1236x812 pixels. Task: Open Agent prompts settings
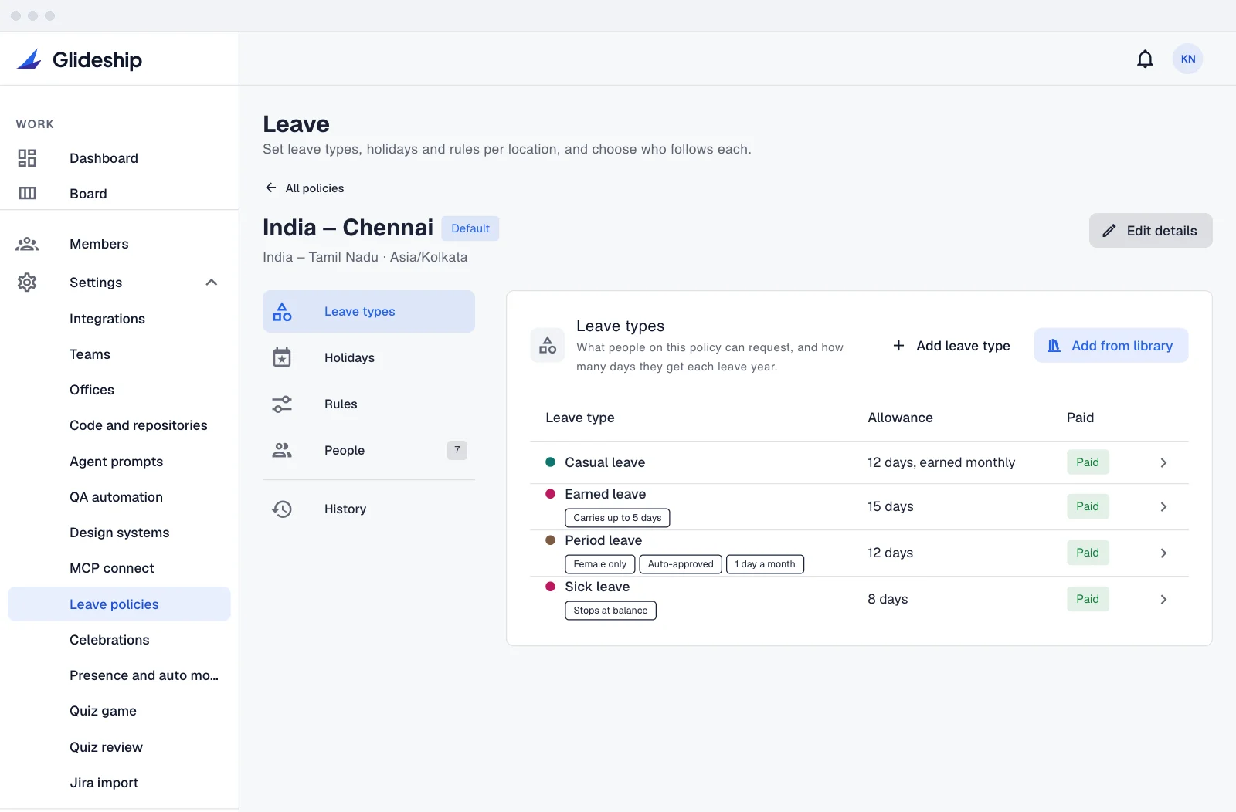click(x=119, y=462)
